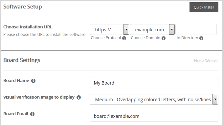Screen dimensions: 223x126
Task: Click the domain dropdown arrow button
Action: tap(172, 29)
